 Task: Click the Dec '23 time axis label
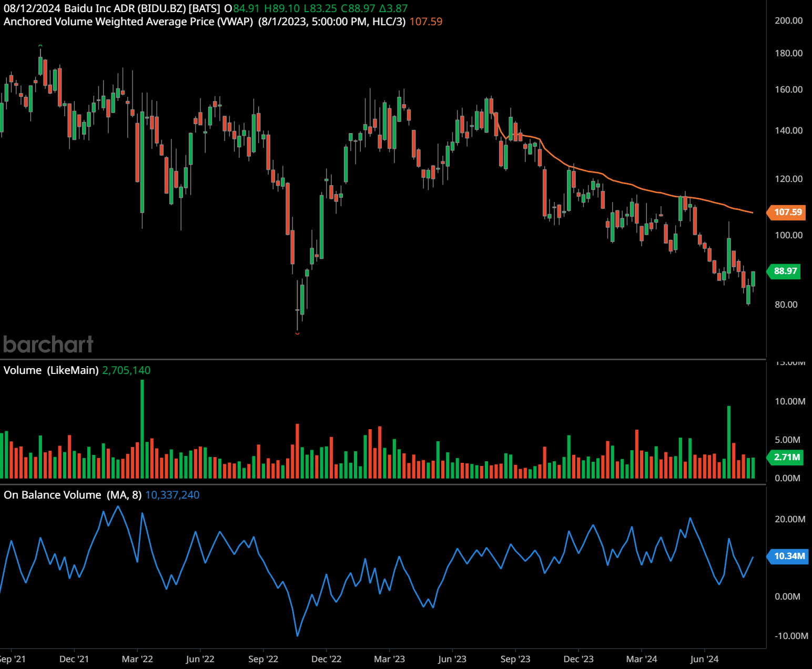click(x=578, y=659)
